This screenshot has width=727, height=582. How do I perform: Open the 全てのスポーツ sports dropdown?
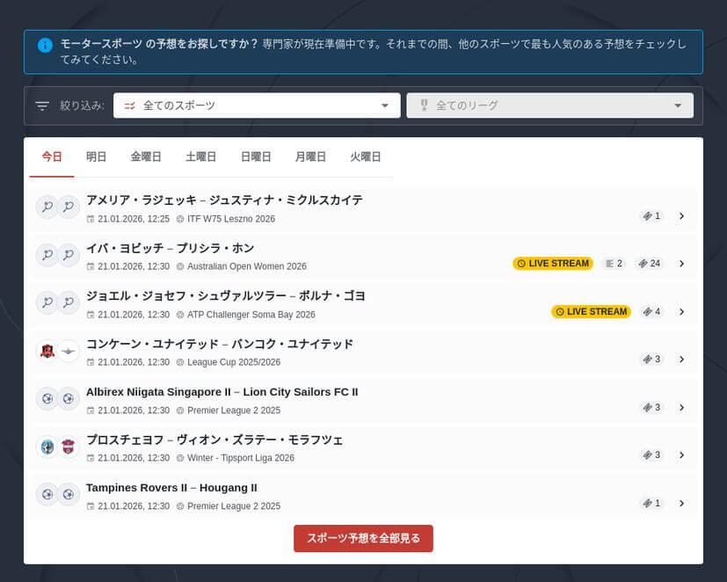point(256,105)
